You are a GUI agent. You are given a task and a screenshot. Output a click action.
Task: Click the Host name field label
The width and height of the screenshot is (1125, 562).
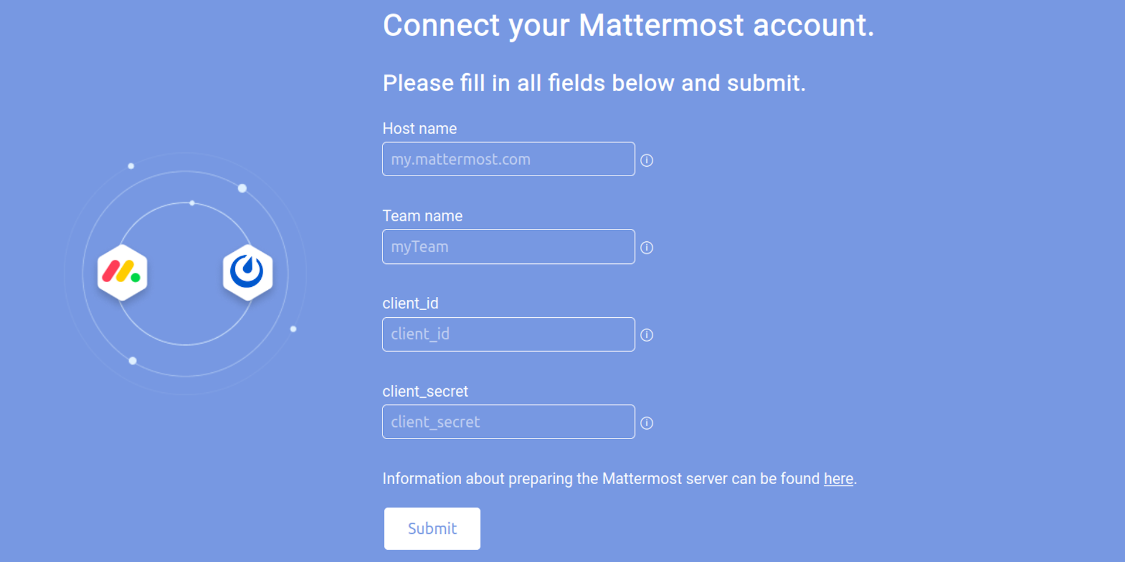(420, 128)
